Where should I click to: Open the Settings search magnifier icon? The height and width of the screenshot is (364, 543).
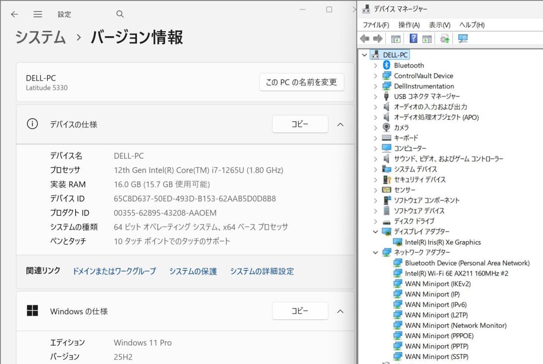click(120, 14)
